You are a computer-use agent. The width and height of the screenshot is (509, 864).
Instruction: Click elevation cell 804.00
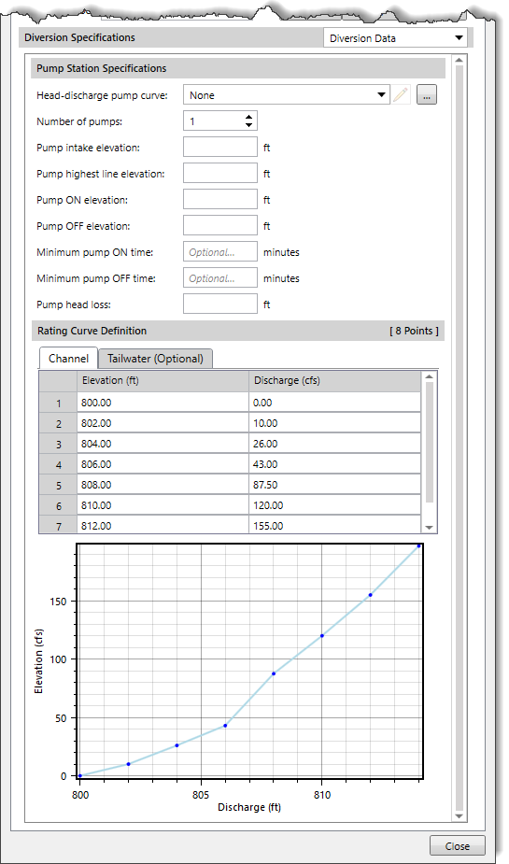[x=163, y=444]
